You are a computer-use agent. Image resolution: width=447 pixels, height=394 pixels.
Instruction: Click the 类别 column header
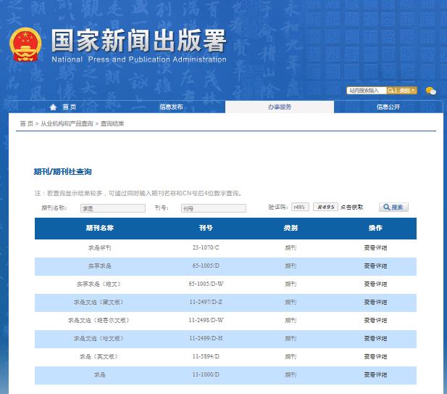291,228
